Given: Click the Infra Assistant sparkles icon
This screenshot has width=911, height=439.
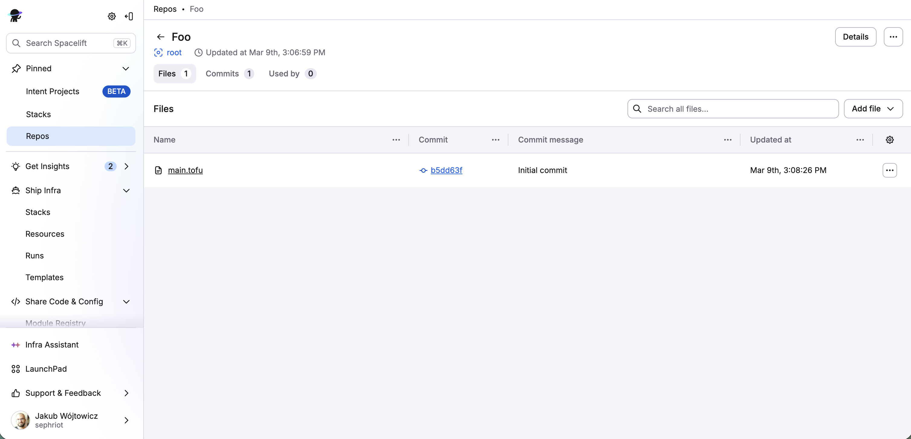Looking at the screenshot, I should pyautogui.click(x=15, y=344).
